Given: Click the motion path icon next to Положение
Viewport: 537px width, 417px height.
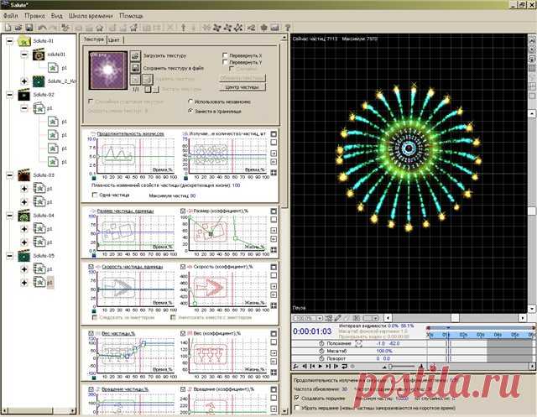Looking at the screenshot, I should 358,343.
